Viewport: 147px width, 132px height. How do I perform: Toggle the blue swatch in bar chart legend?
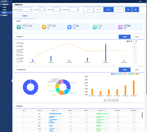coord(112,74)
